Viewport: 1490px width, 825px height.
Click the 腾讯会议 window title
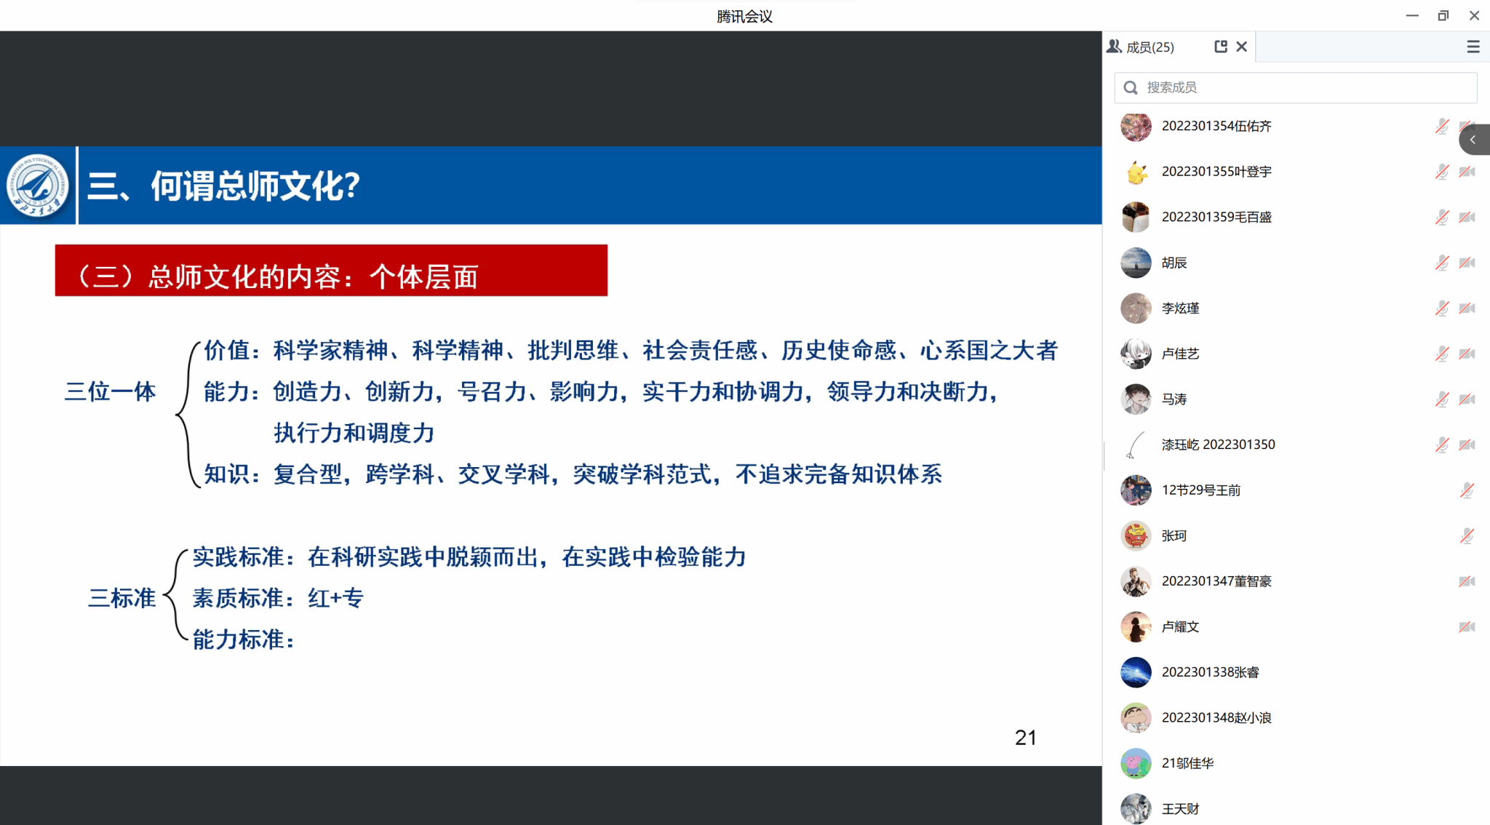pyautogui.click(x=744, y=16)
